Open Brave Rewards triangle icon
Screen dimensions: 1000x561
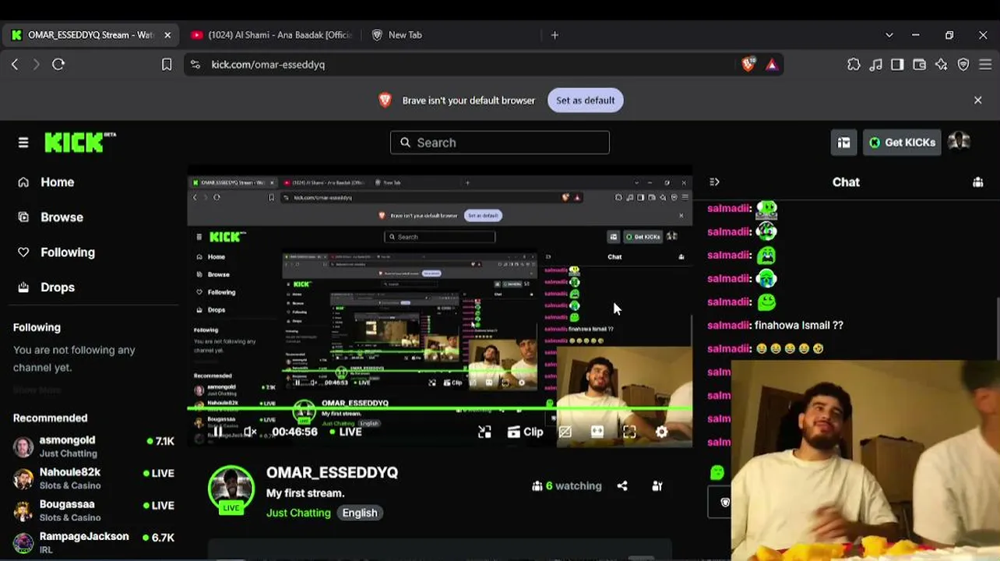point(772,65)
